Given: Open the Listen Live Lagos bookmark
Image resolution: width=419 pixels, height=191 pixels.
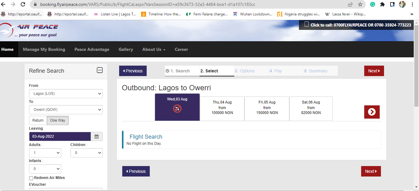Looking at the screenshot, I should tap(115, 14).
